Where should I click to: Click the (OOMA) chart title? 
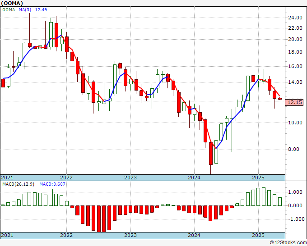tap(12, 3)
